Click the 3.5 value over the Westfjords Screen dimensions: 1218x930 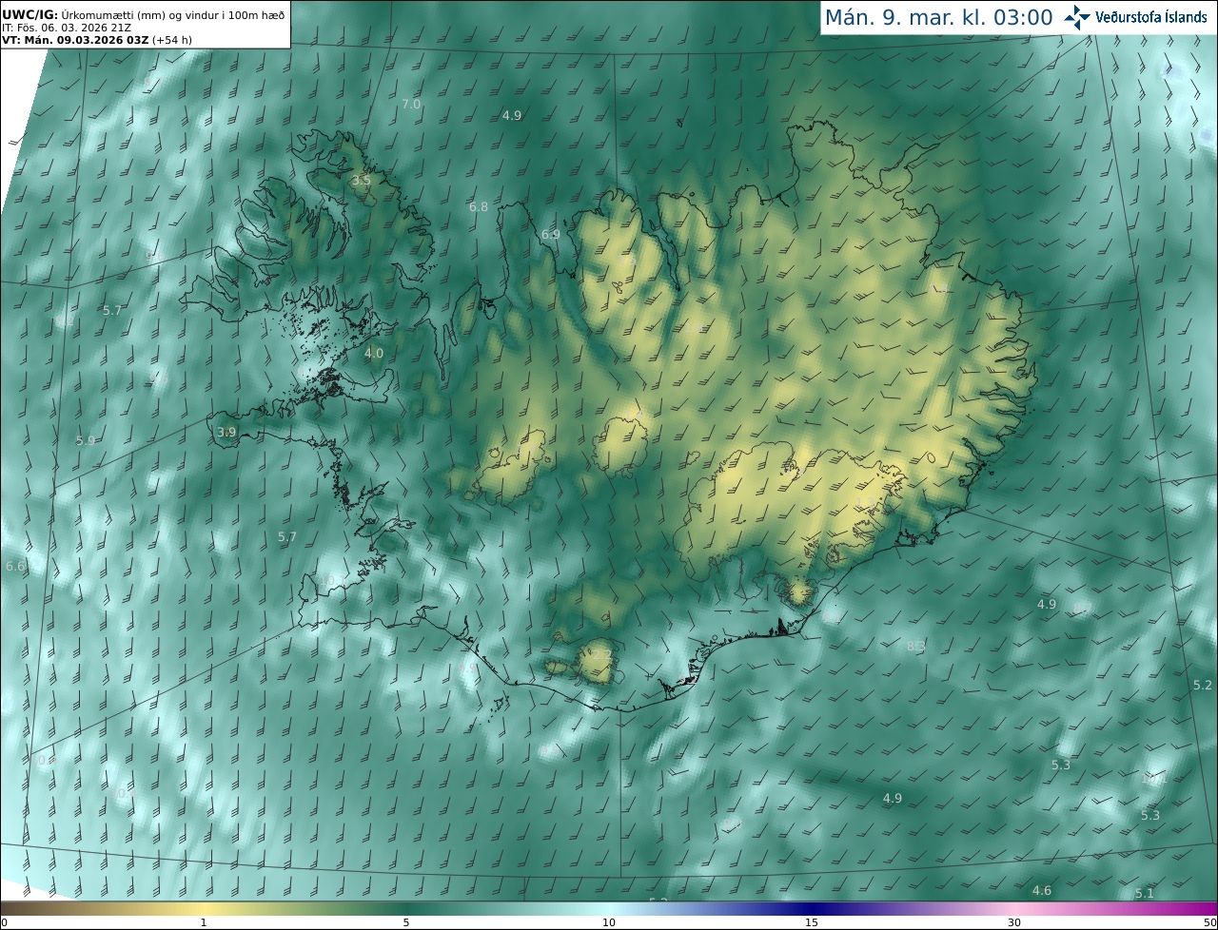[x=361, y=180]
